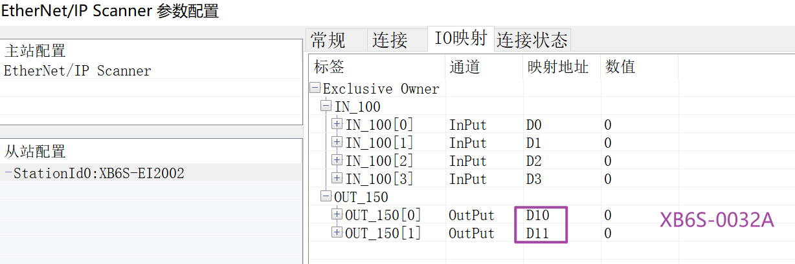Select mapping address D10 cell

(x=538, y=216)
